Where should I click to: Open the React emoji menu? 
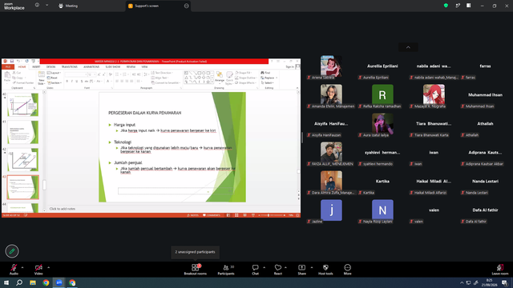tap(278, 270)
